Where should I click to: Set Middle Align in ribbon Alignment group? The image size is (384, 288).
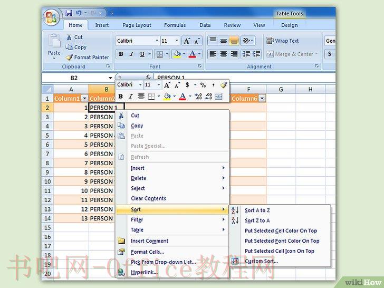click(x=223, y=41)
